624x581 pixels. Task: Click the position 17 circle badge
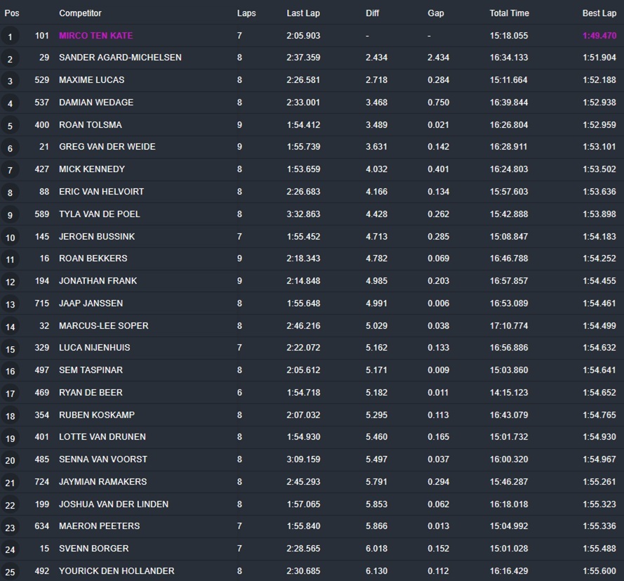(x=10, y=393)
